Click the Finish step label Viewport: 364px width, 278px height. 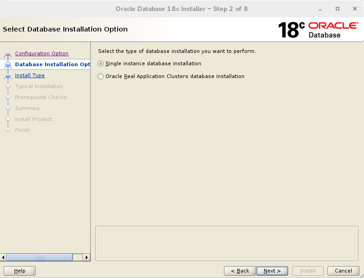(22, 130)
